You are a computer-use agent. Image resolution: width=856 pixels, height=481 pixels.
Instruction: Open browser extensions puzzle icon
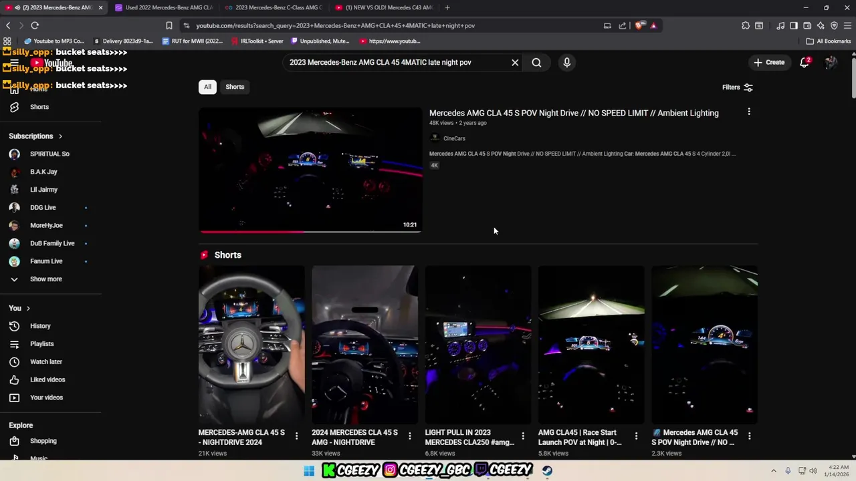pos(746,25)
